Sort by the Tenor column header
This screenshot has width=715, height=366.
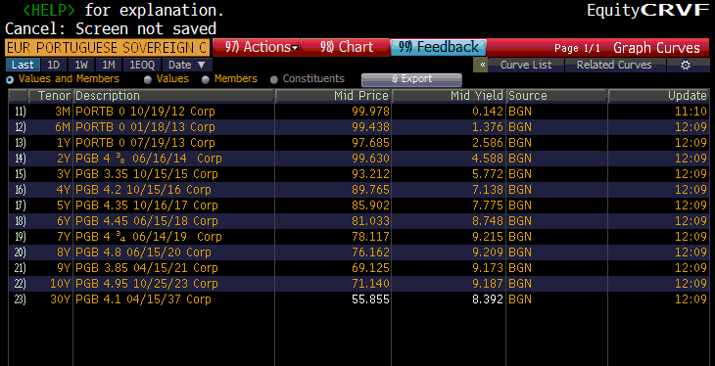pyautogui.click(x=50, y=96)
